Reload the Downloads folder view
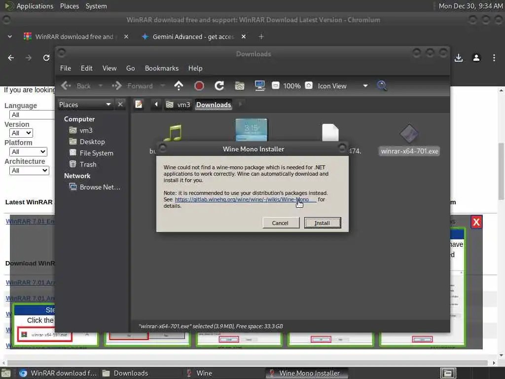The image size is (505, 379). pyautogui.click(x=219, y=86)
